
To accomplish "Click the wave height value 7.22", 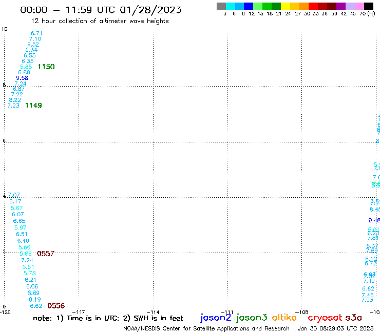I will coord(17,95).
